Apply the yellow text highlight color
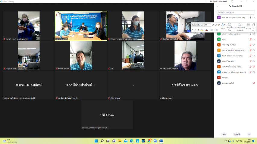This screenshot has height=144, width=257. (x=202, y=30)
